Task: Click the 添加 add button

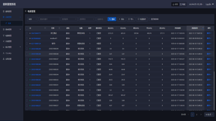Action: tap(122, 19)
